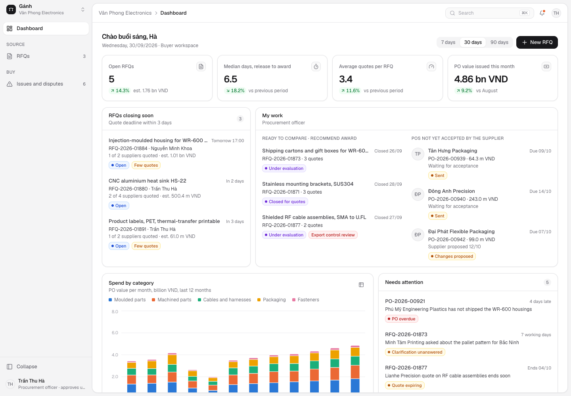The width and height of the screenshot is (571, 396).
Task: Toggle the Machined parts legend entry
Action: [172, 300]
